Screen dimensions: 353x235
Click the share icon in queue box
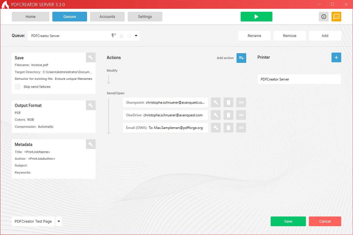(x=129, y=36)
